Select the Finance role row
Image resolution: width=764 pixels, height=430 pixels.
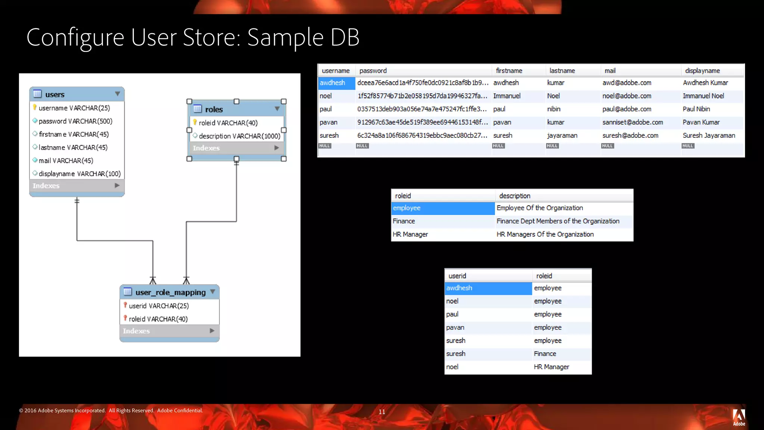pyautogui.click(x=404, y=221)
